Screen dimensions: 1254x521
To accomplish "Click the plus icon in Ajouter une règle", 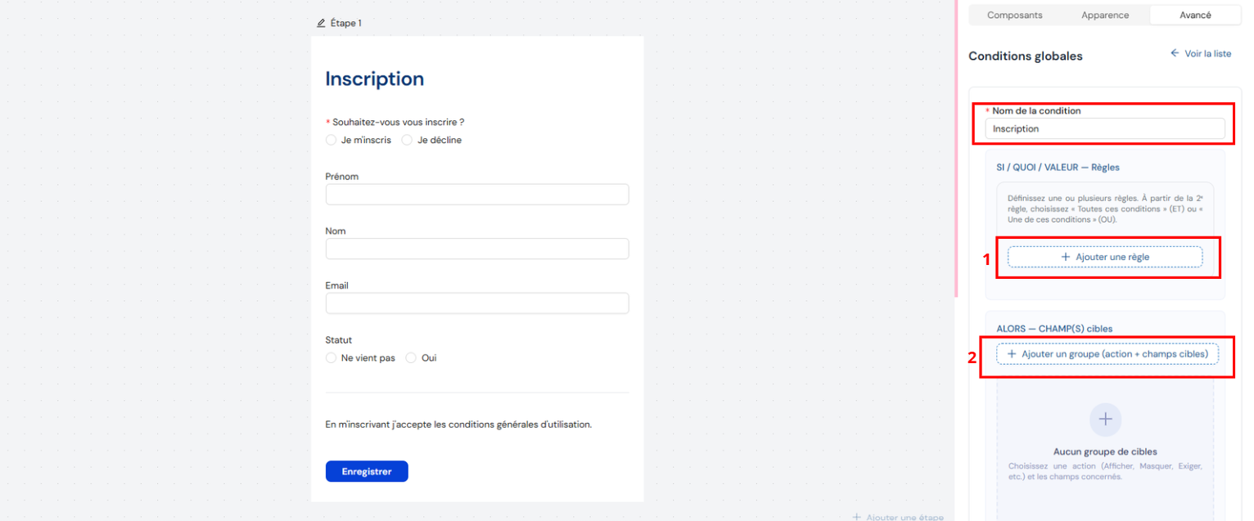I will point(1065,257).
